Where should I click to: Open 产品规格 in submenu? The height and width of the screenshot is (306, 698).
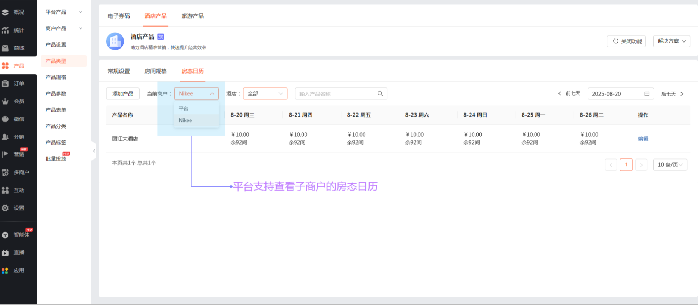pos(56,77)
